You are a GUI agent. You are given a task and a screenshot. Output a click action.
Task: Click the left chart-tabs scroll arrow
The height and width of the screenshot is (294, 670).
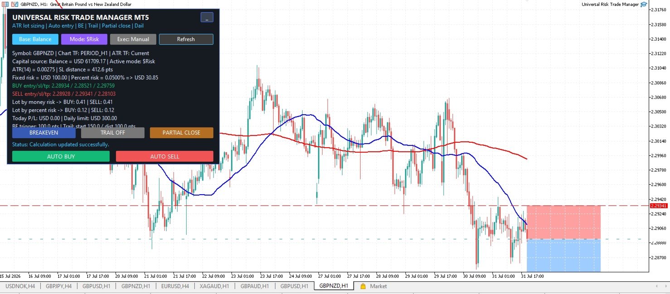click(657, 286)
